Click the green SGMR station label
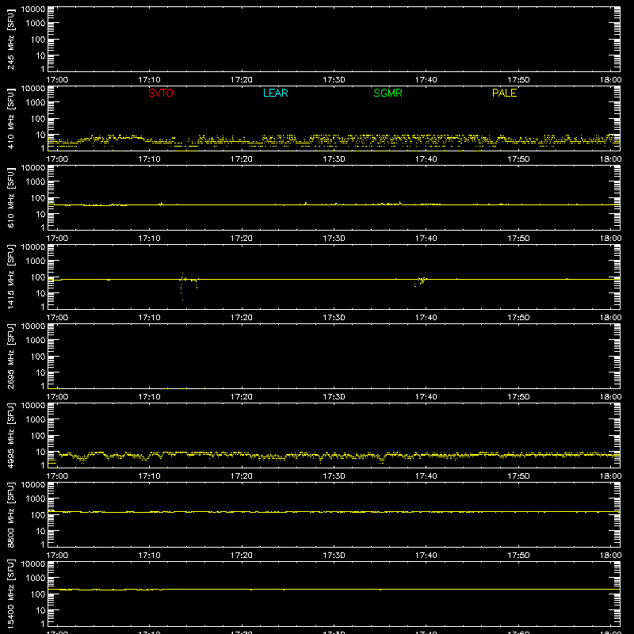Image resolution: width=634 pixels, height=634 pixels. coord(388,93)
